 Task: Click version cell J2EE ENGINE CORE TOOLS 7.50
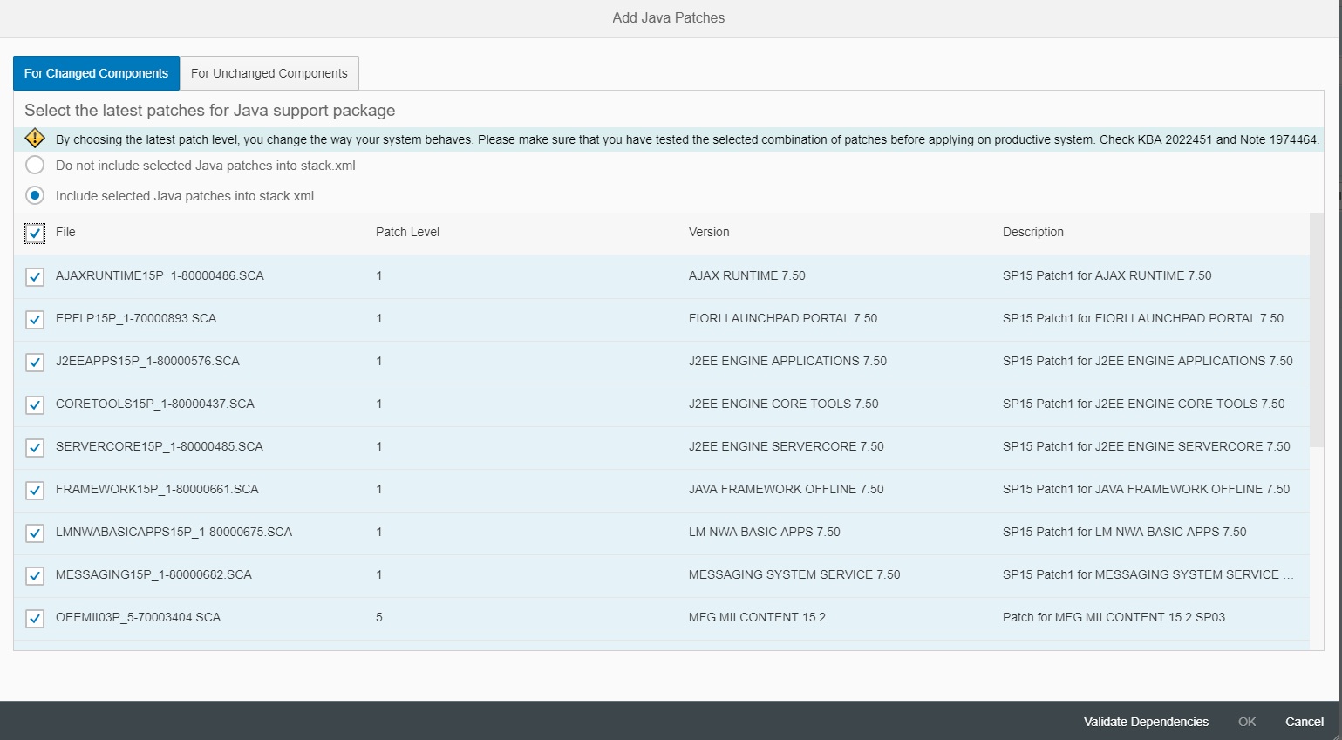coord(784,404)
